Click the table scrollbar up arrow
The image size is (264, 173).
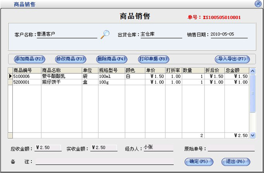click(252, 71)
